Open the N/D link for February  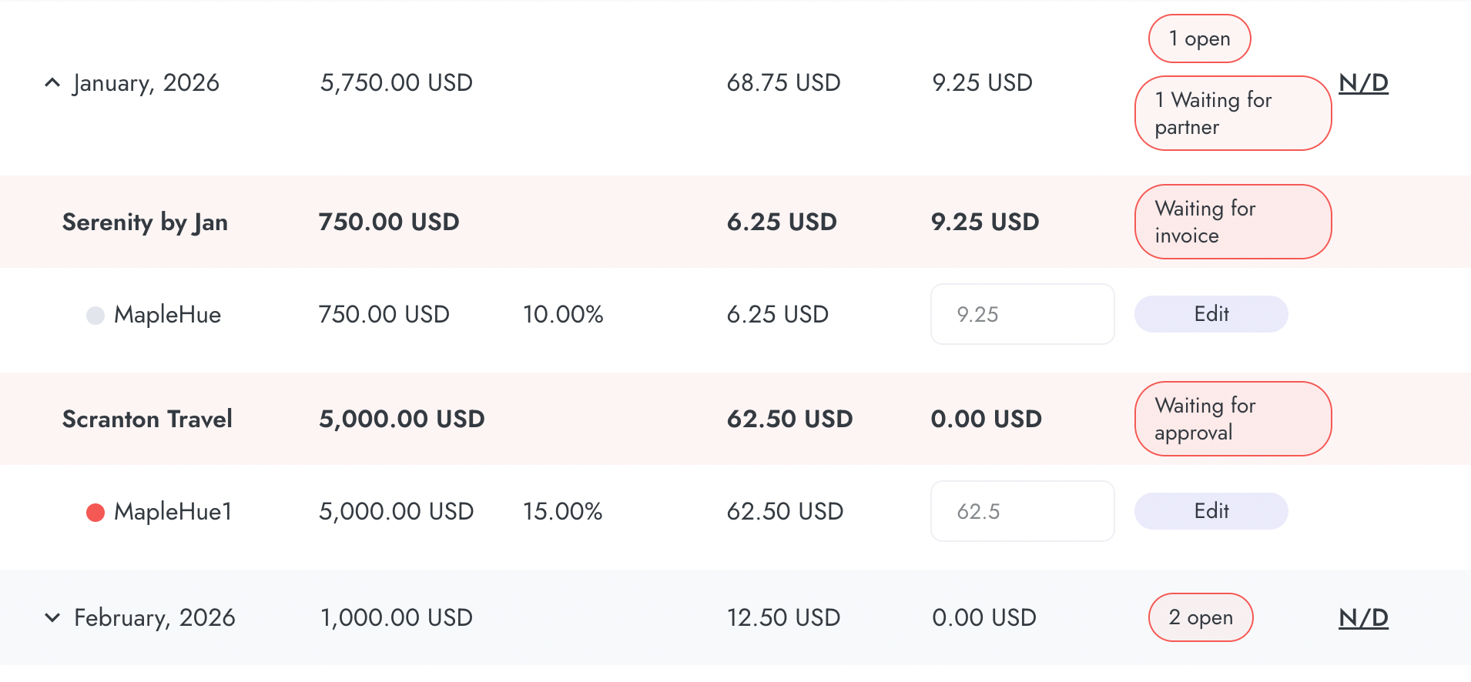click(1363, 617)
